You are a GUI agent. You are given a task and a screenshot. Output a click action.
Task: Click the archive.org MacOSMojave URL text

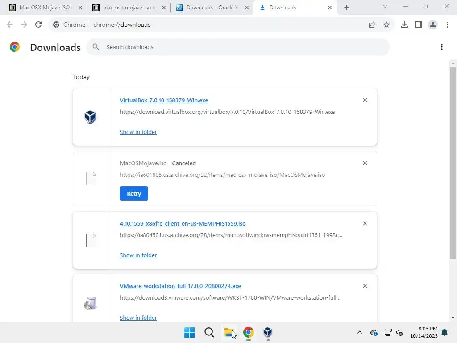[222, 175]
